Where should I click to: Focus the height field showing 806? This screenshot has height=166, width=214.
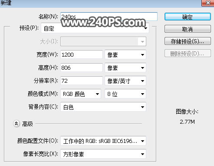[82, 68]
